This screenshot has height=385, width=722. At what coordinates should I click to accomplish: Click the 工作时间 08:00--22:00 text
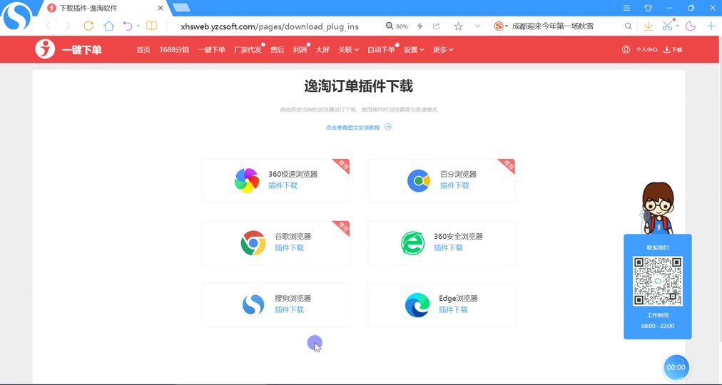(658, 321)
